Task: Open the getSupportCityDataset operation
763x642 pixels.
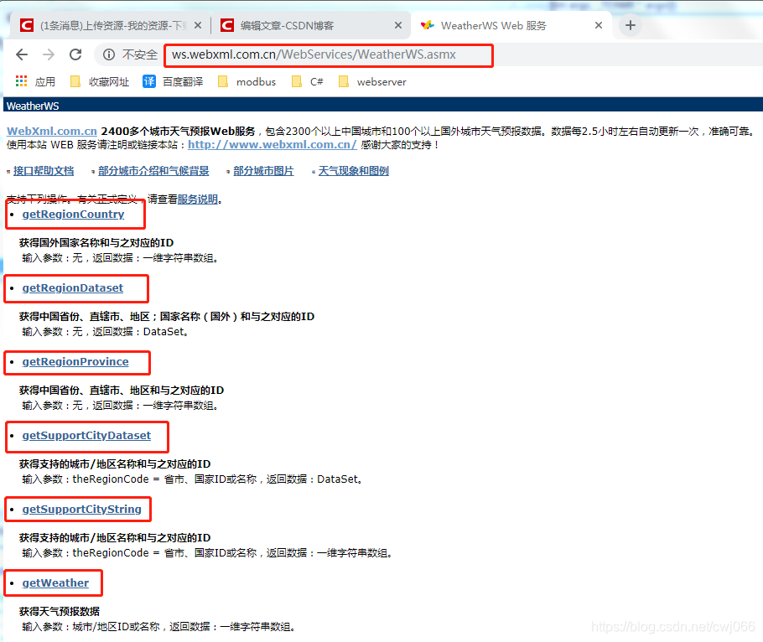Action: (x=86, y=436)
